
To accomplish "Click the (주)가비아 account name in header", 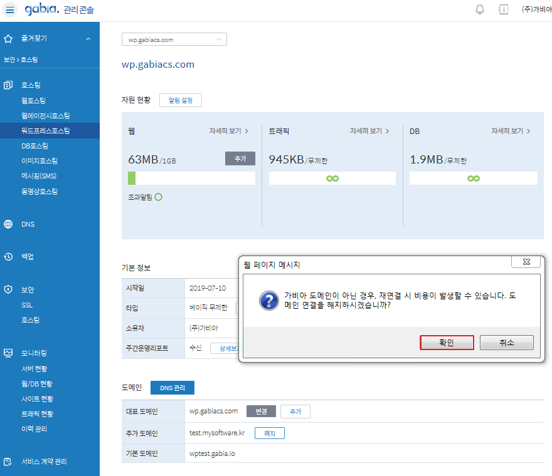I will pos(536,9).
